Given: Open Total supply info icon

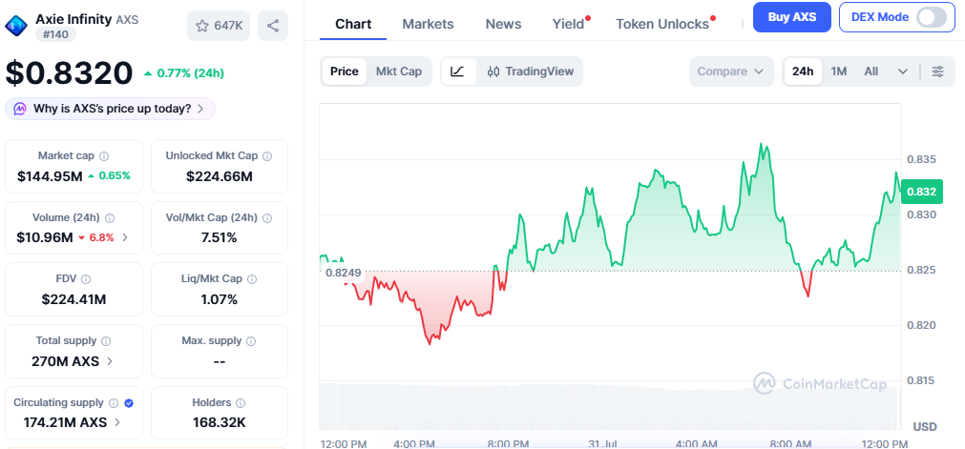Looking at the screenshot, I should point(106,340).
